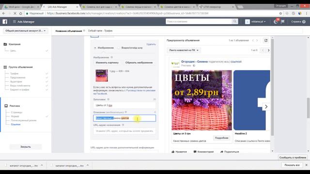Click Обрезать изображение button

pyautogui.click(x=139, y=62)
